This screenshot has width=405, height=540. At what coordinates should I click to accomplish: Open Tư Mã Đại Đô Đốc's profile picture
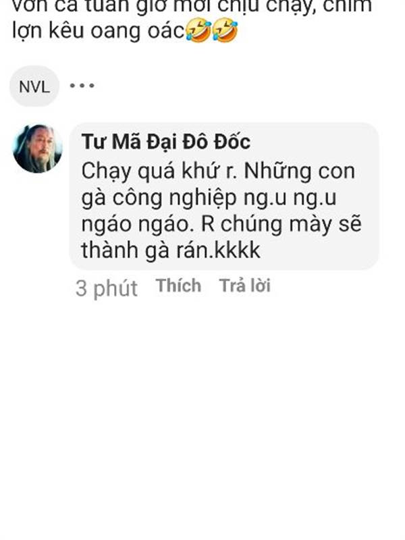(38, 148)
